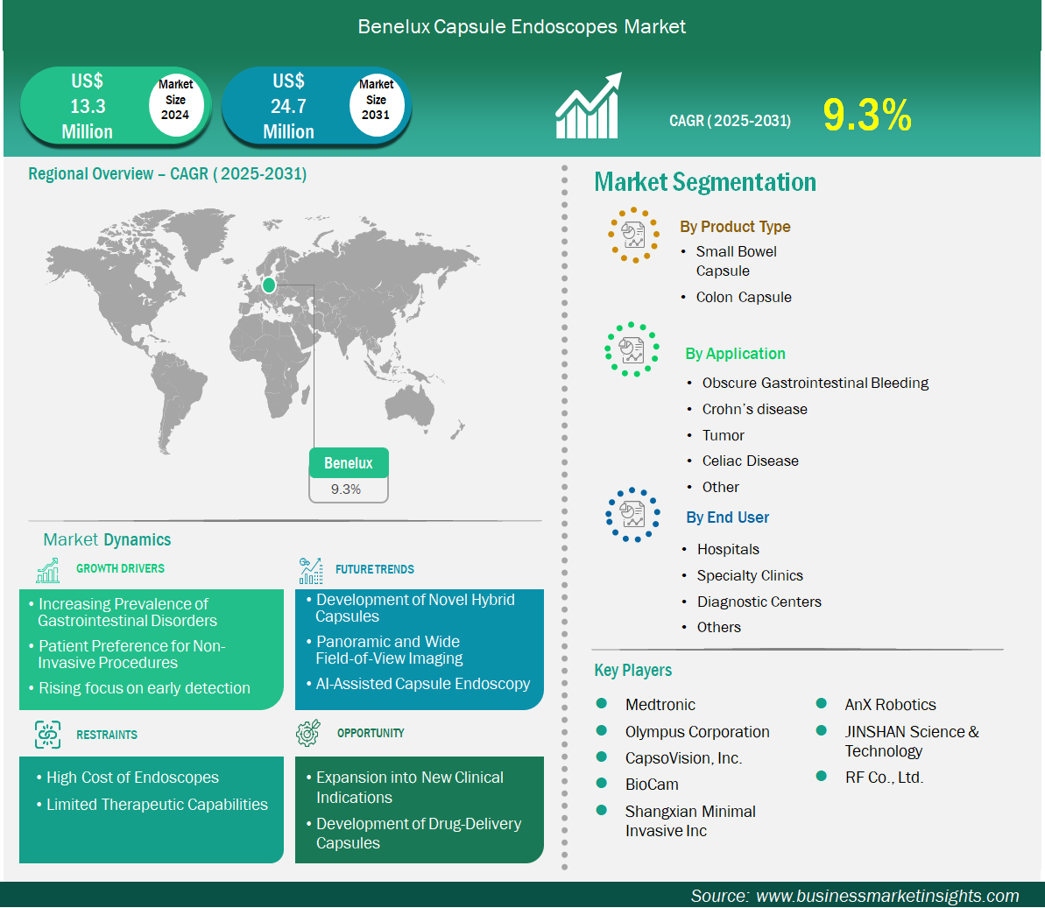The image size is (1045, 908).
Task: Click the Growth Drivers chart icon
Action: (x=47, y=570)
